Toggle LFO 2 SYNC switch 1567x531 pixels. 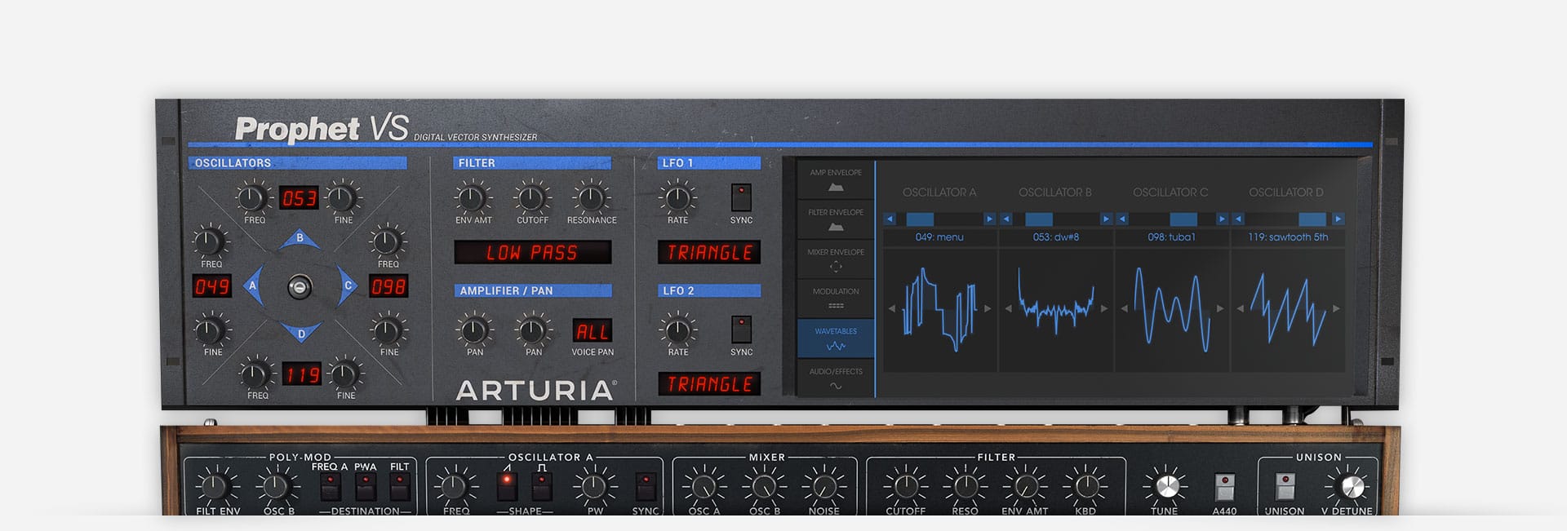coord(741,330)
